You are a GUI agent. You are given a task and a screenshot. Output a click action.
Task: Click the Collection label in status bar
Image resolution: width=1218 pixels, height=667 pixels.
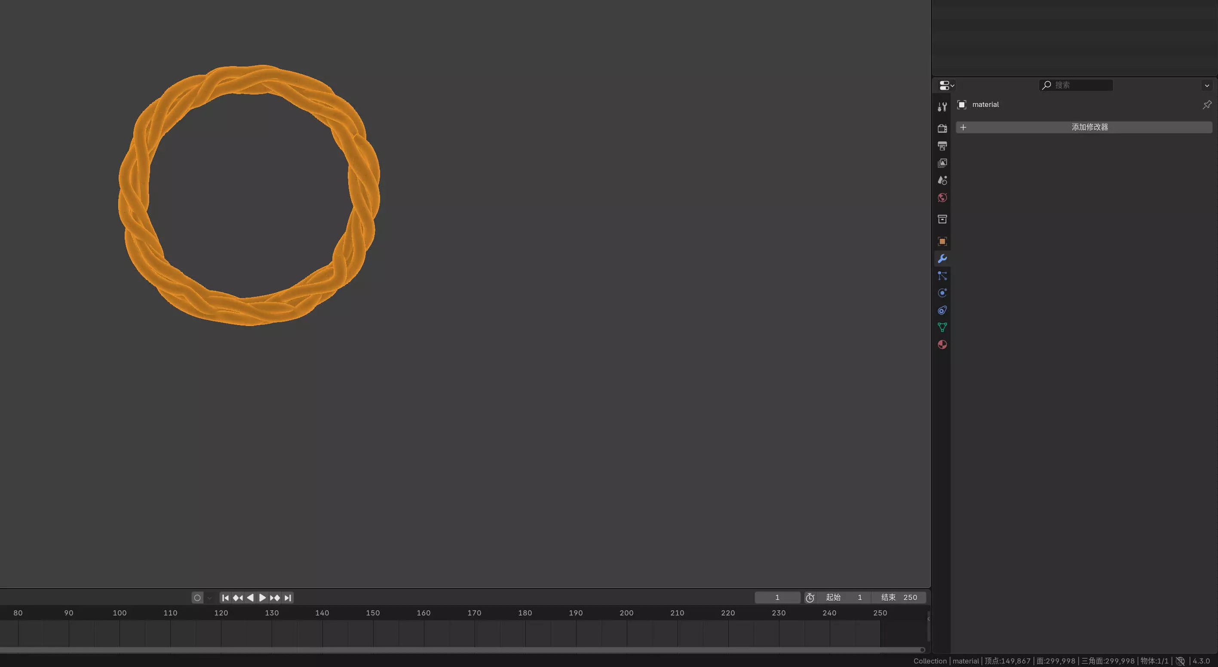point(930,661)
